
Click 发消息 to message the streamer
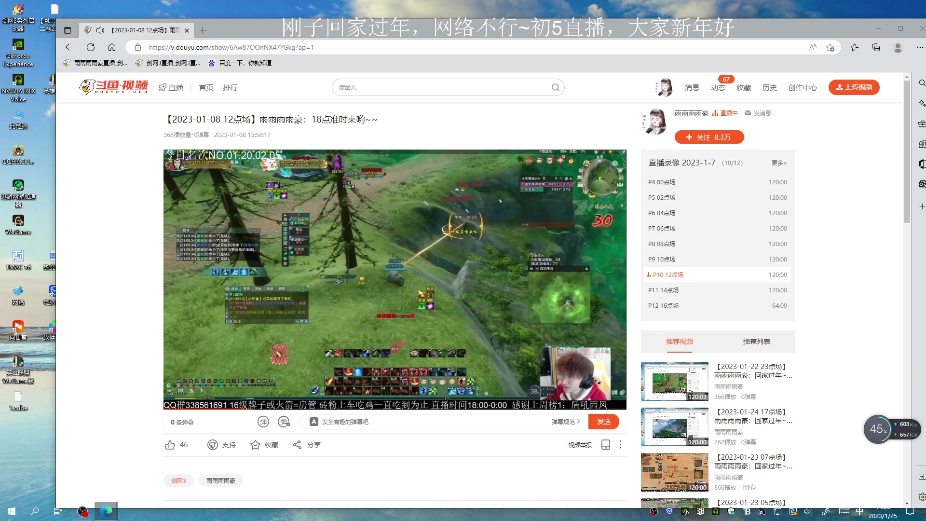(758, 113)
